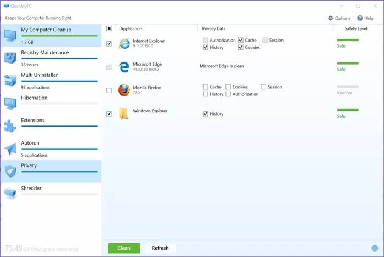Click the "Microsoft Edge is clean" text
The width and height of the screenshot is (384, 257).
point(222,66)
